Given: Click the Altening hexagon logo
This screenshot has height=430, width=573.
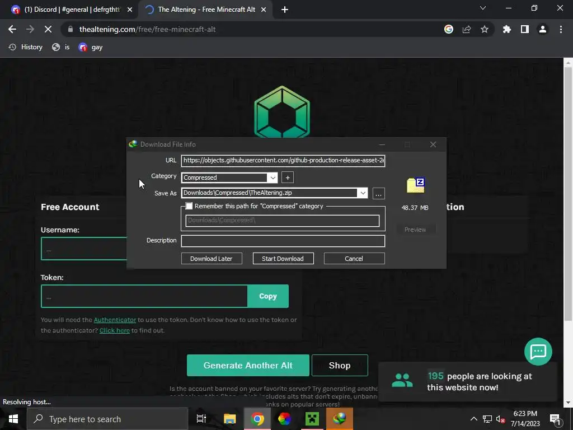Looking at the screenshot, I should click(x=282, y=111).
